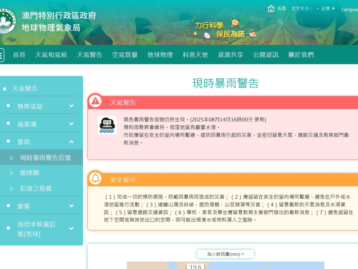Image resolution: width=358 pixels, height=269 pixels.
Task: Click the home house icon in header
Action: point(271,9)
